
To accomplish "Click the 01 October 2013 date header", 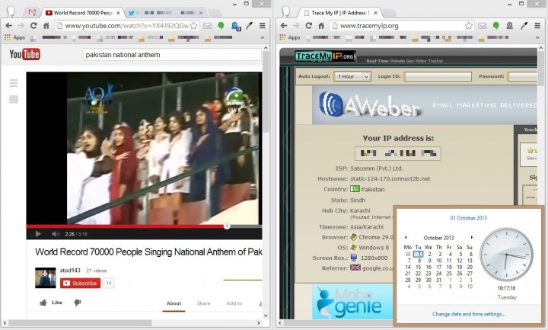I will click(x=469, y=218).
